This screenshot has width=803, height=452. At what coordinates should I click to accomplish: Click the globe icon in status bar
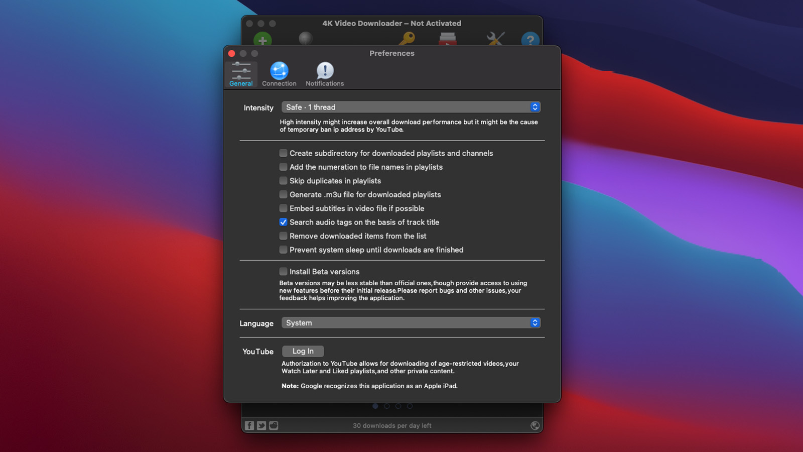point(535,425)
